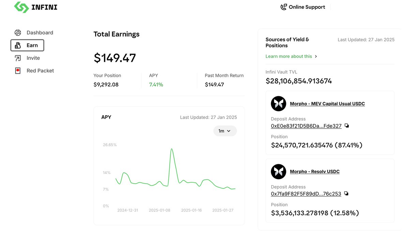Click the Total Earnings heading
This screenshot has height=239, width=409.
click(x=117, y=34)
